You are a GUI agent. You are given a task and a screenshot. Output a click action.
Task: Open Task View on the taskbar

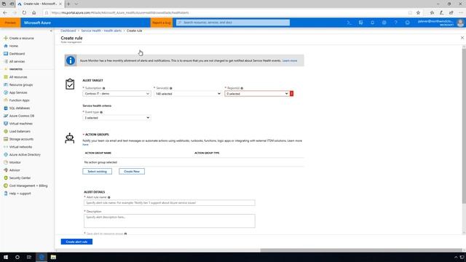(29, 257)
